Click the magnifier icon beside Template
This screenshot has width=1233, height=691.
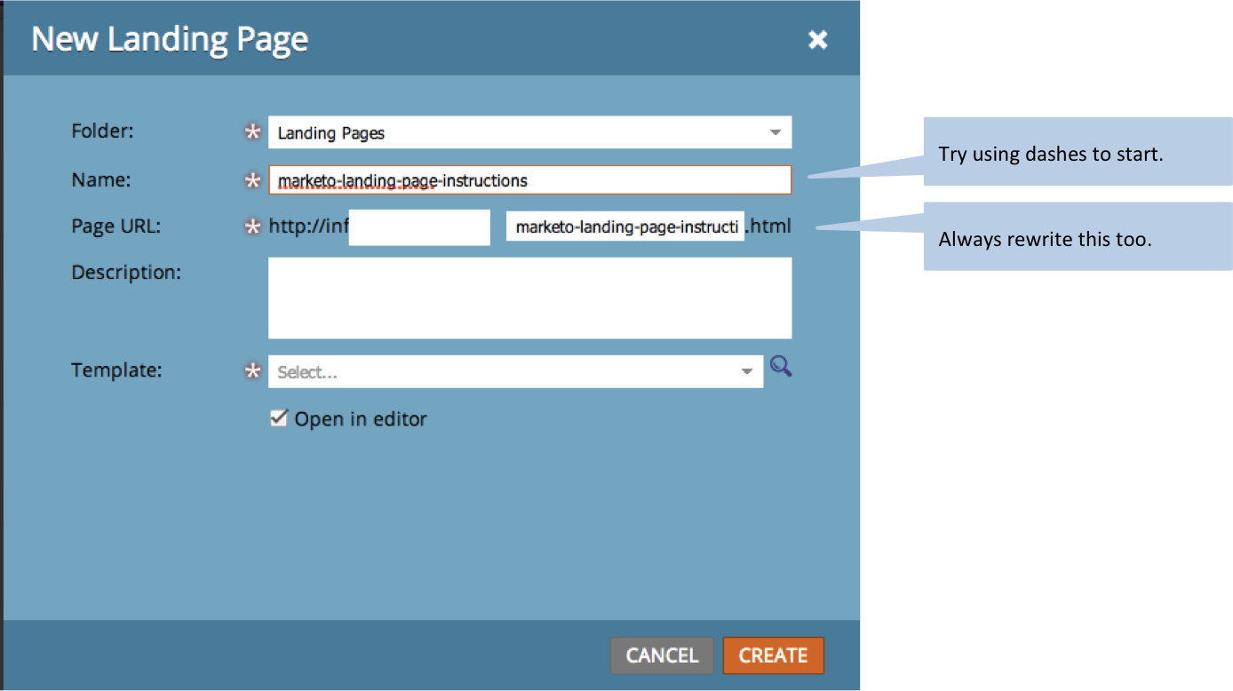tap(781, 367)
